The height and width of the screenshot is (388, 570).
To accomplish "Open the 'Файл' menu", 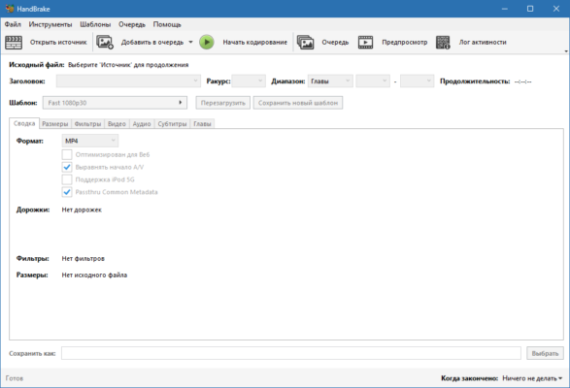I will (13, 24).
